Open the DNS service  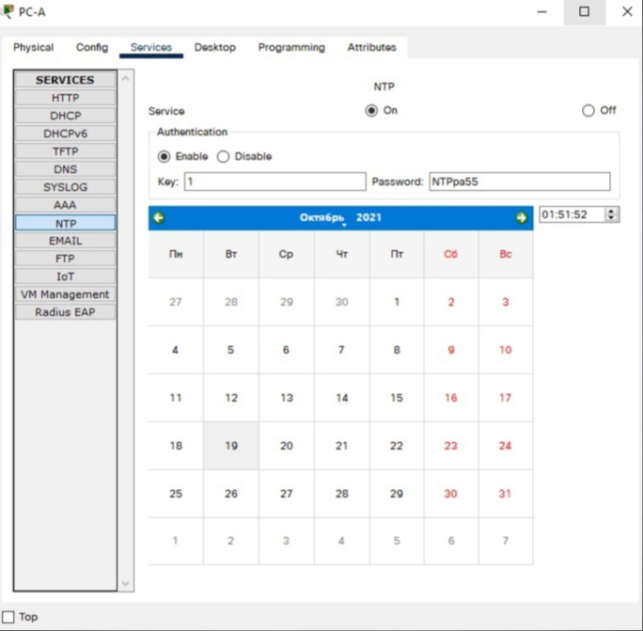click(x=65, y=169)
